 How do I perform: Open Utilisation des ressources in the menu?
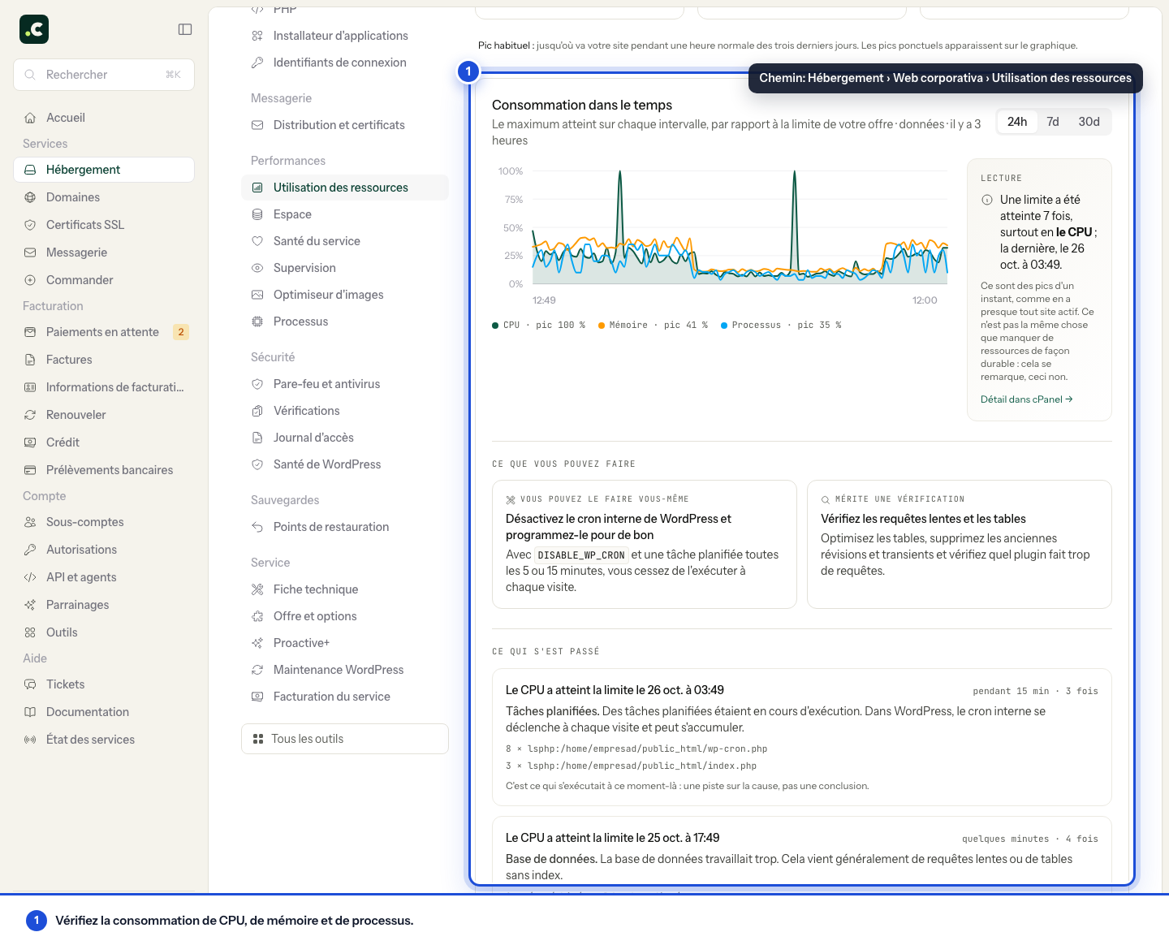click(345, 188)
